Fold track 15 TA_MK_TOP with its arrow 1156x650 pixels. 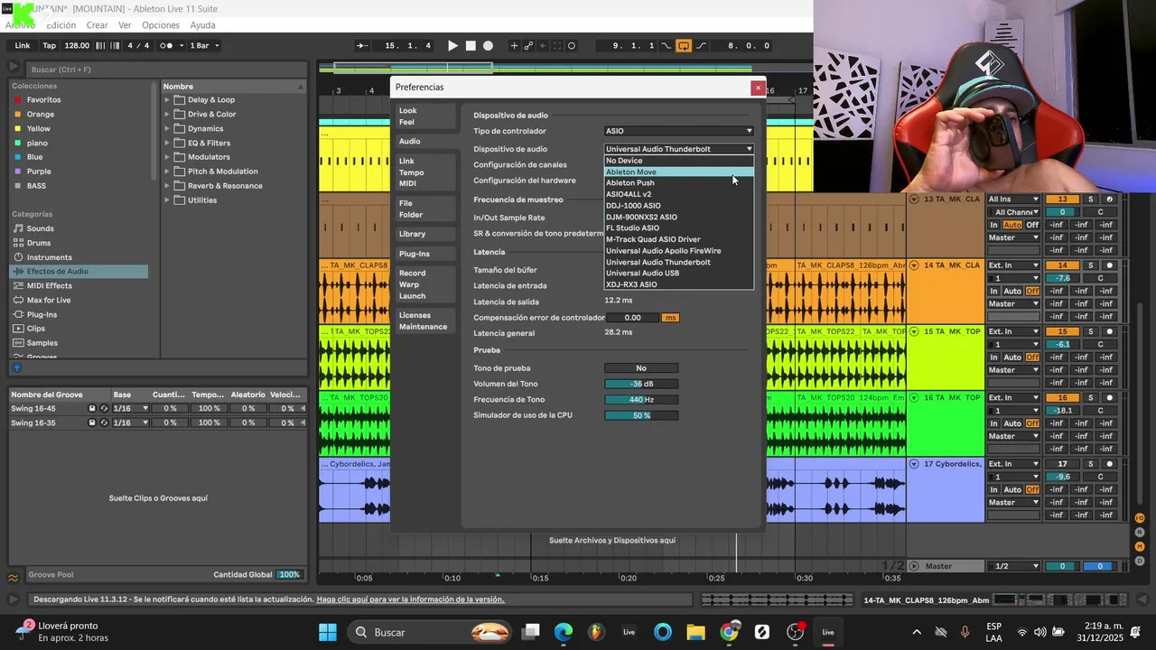[914, 331]
